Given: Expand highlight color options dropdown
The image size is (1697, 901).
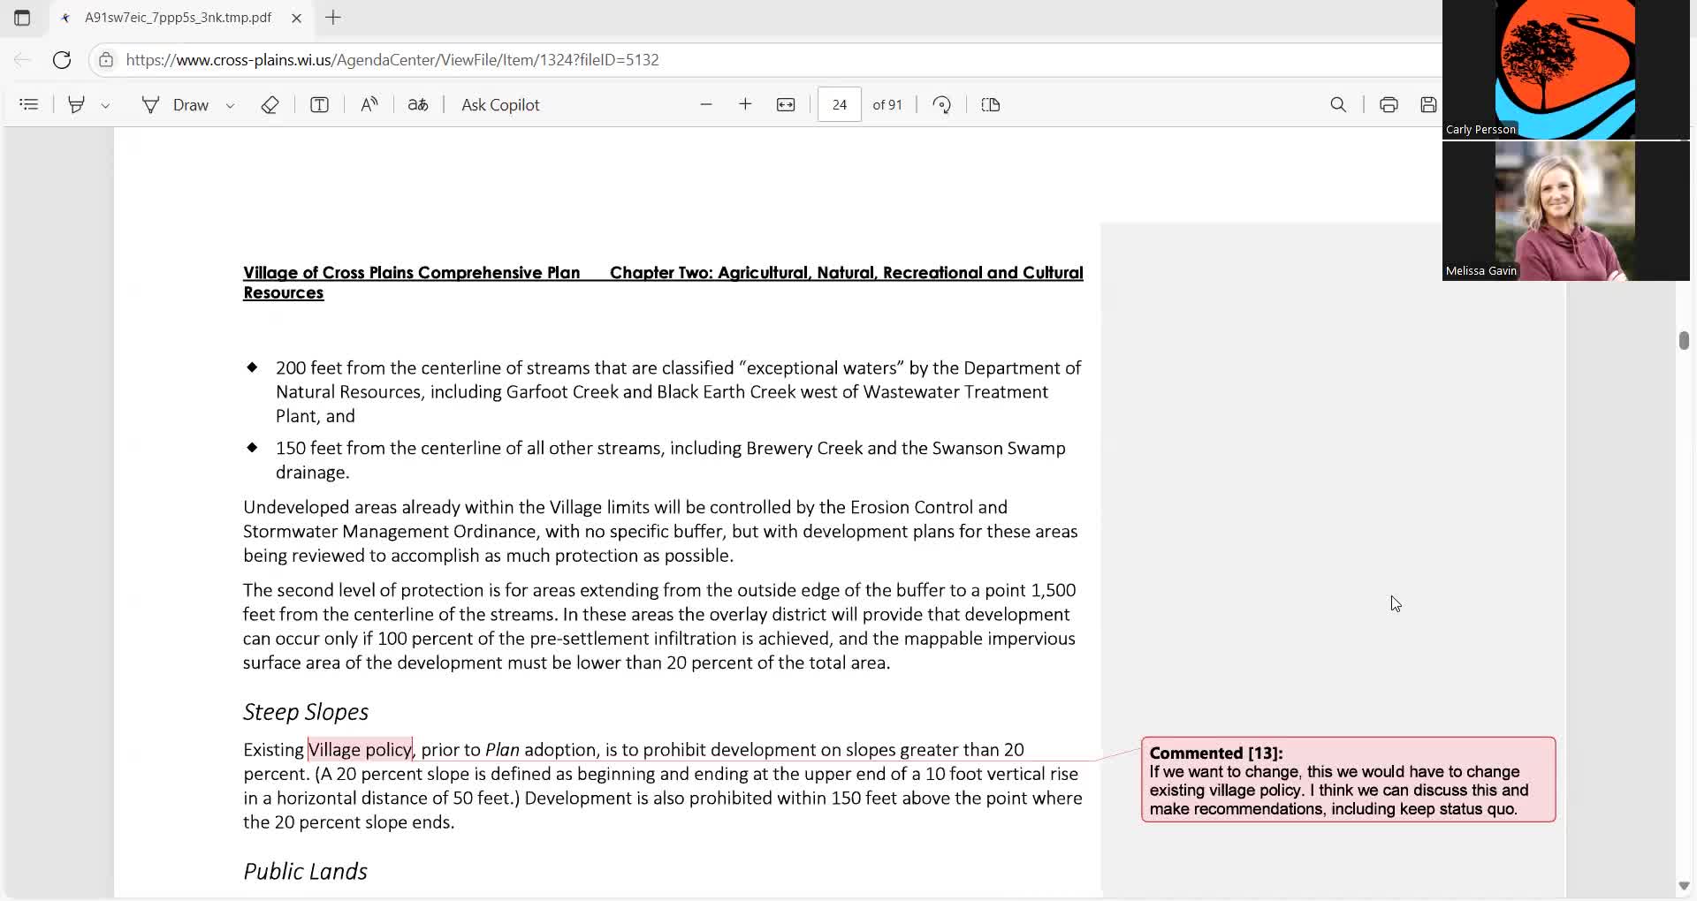Looking at the screenshot, I should tap(105, 105).
